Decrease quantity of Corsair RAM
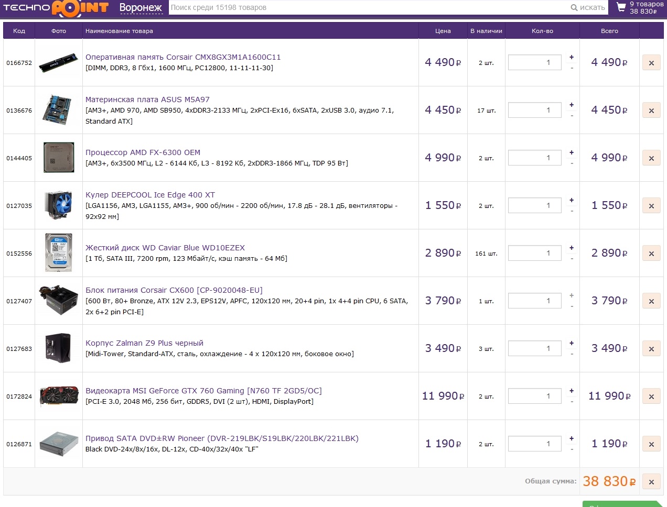667x507 pixels. [572, 68]
